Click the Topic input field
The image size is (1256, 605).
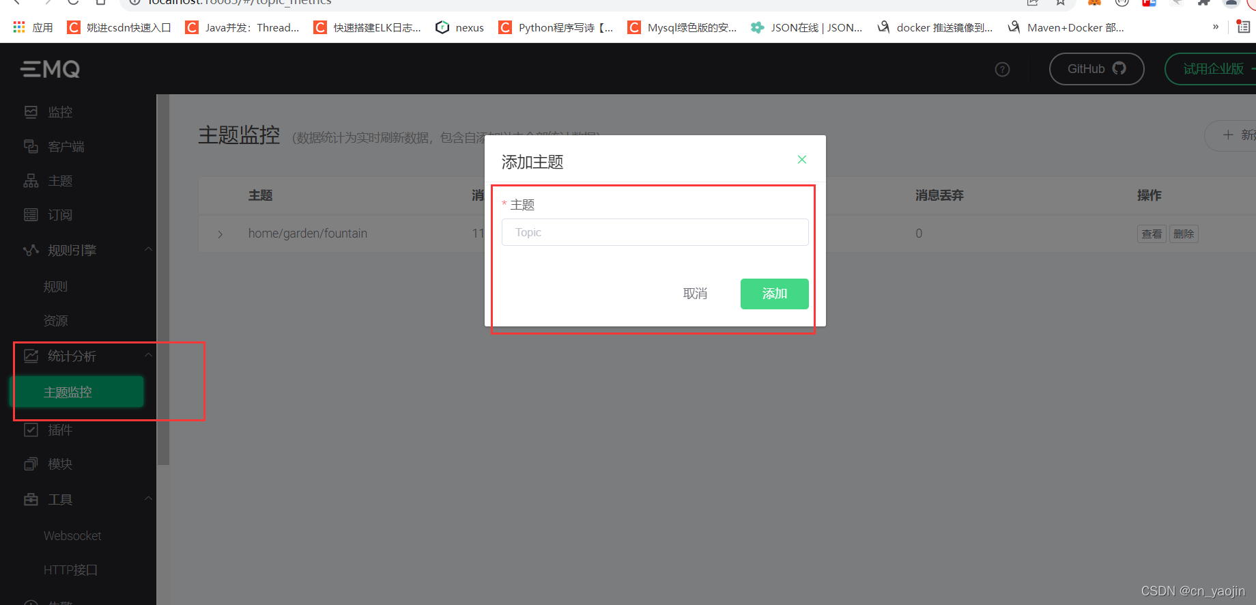pyautogui.click(x=655, y=232)
